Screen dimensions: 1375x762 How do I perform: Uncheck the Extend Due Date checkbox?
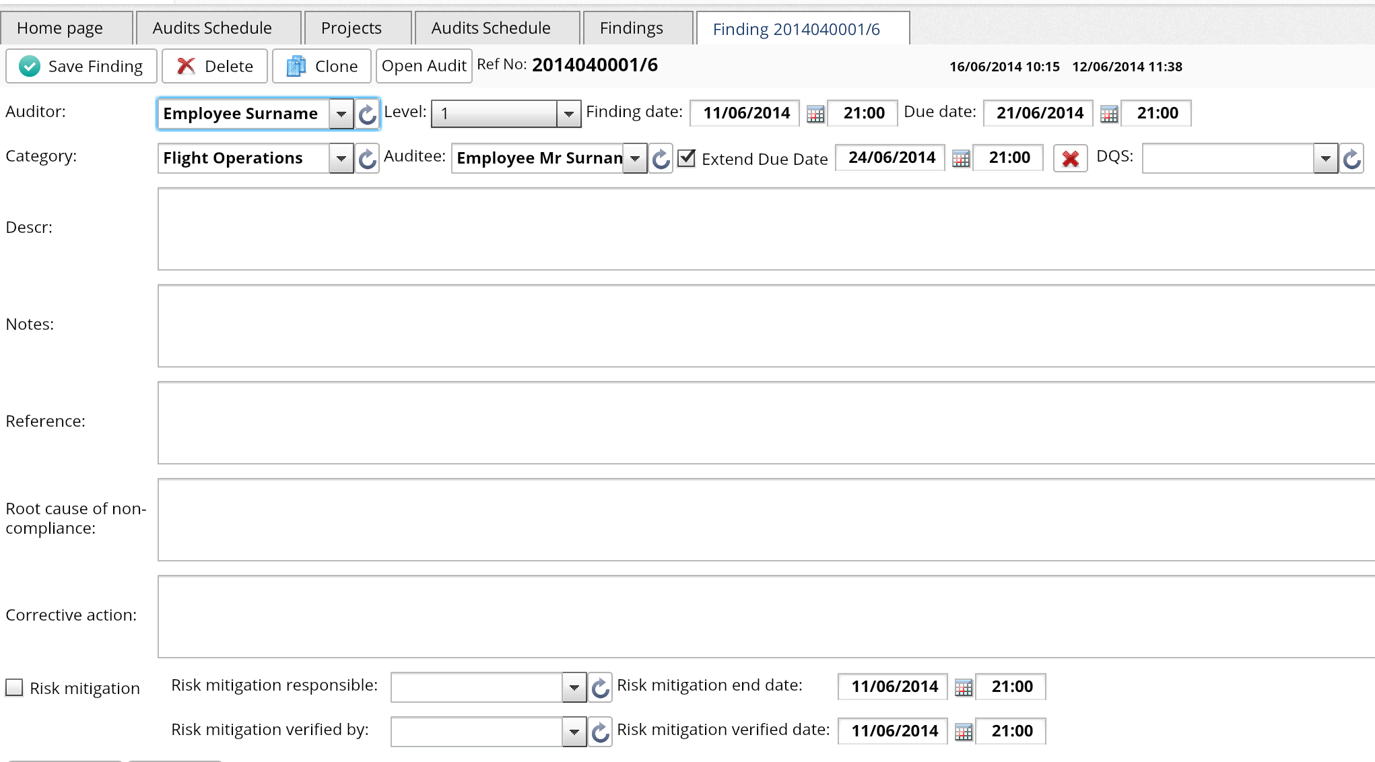click(x=686, y=158)
